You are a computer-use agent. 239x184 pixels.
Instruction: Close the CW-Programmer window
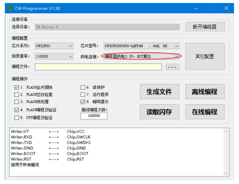[x=226, y=8]
